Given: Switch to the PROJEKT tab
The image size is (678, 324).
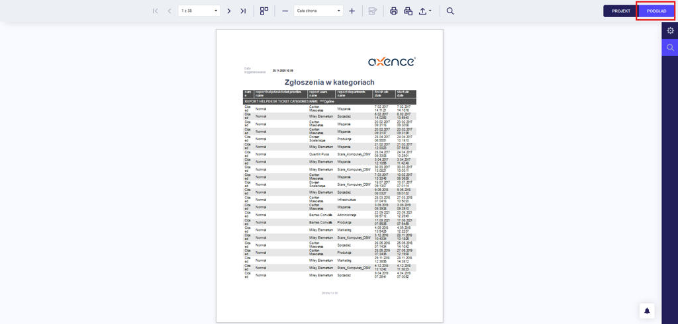Looking at the screenshot, I should pos(620,11).
